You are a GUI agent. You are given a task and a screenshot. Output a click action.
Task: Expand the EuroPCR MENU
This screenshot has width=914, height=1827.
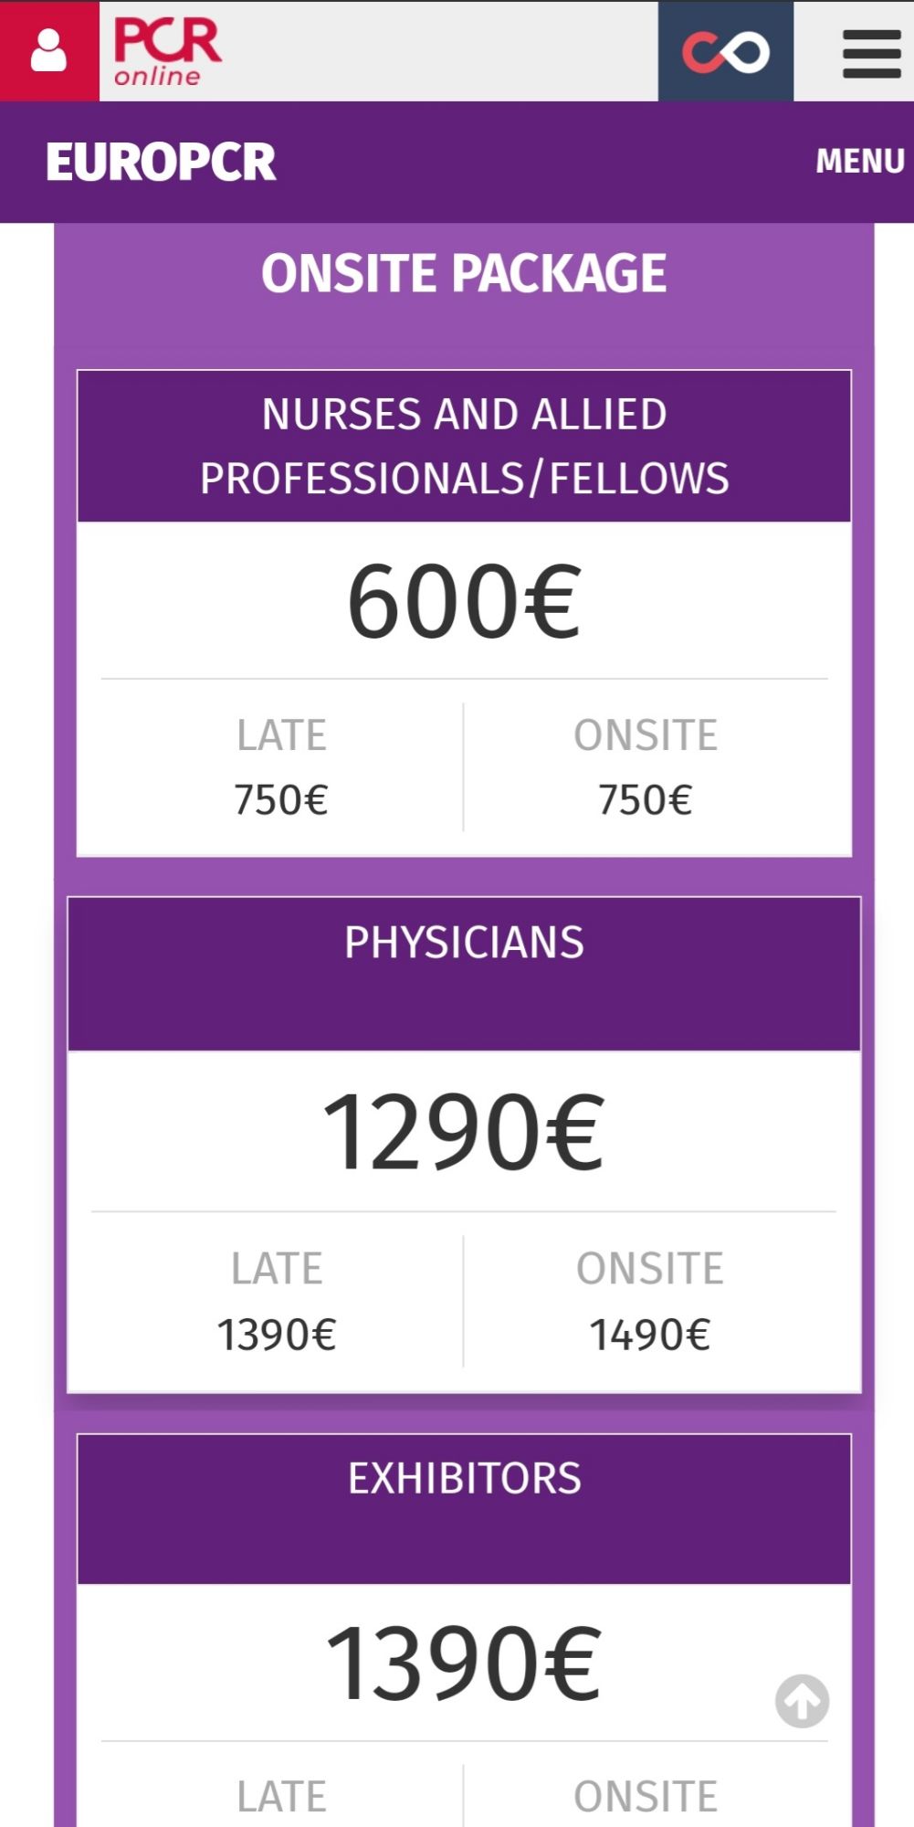859,161
